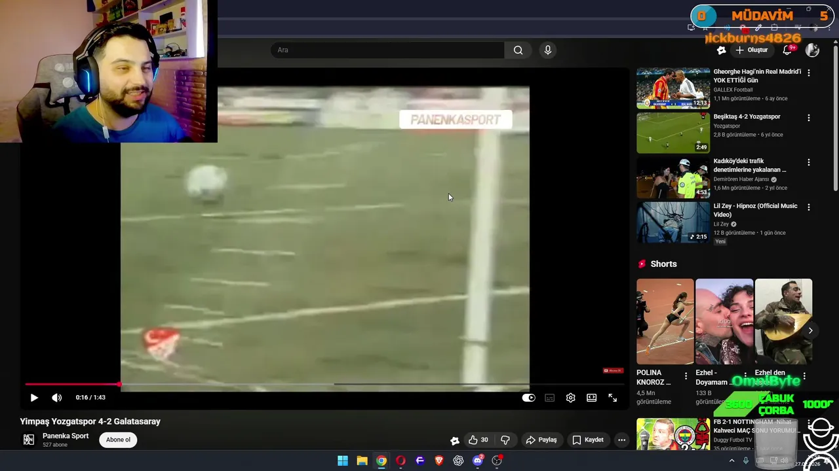The image size is (839, 471).
Task: Open the more actions three-dot button
Action: (x=622, y=440)
